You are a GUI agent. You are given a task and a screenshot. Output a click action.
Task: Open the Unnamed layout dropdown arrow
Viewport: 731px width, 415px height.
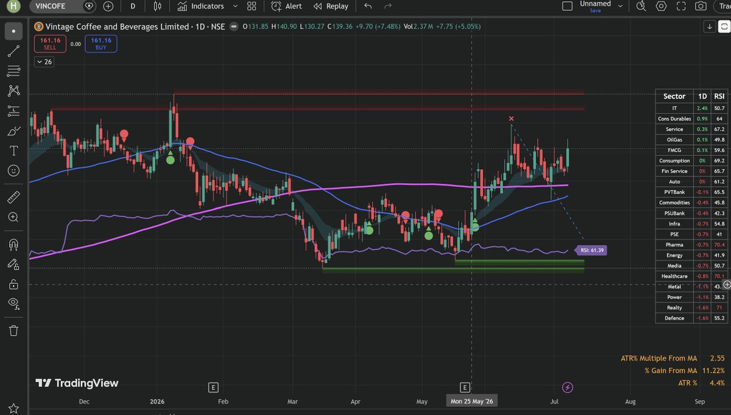(620, 6)
